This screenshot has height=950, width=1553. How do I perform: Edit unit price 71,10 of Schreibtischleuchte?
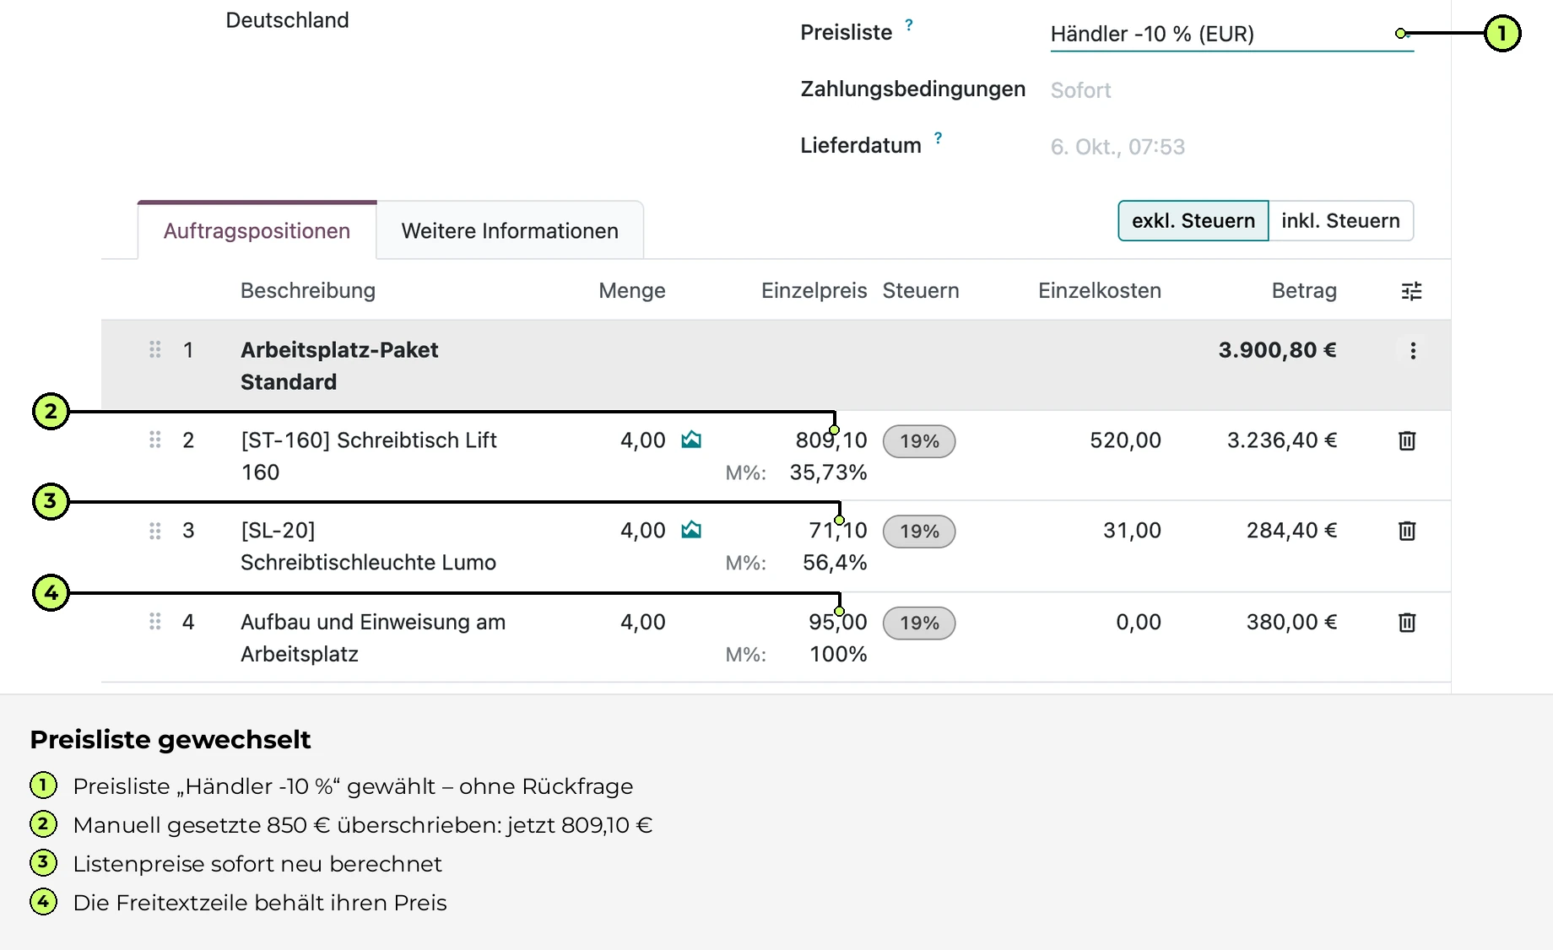click(x=837, y=531)
